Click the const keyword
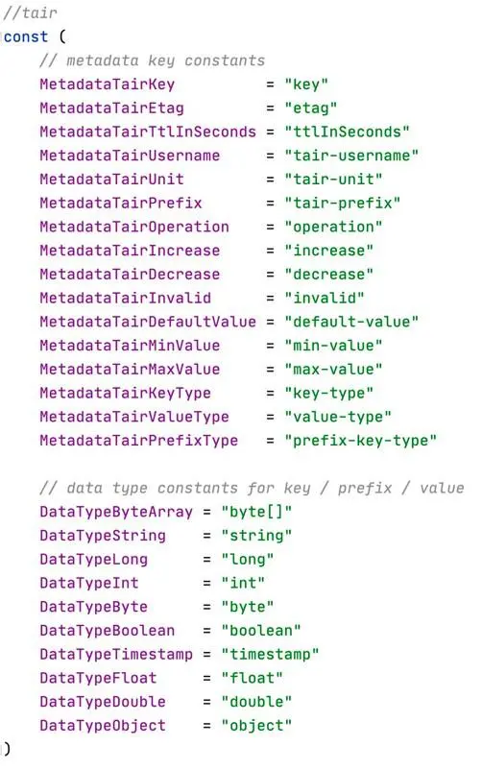This screenshot has height=769, width=482. [x=26, y=36]
